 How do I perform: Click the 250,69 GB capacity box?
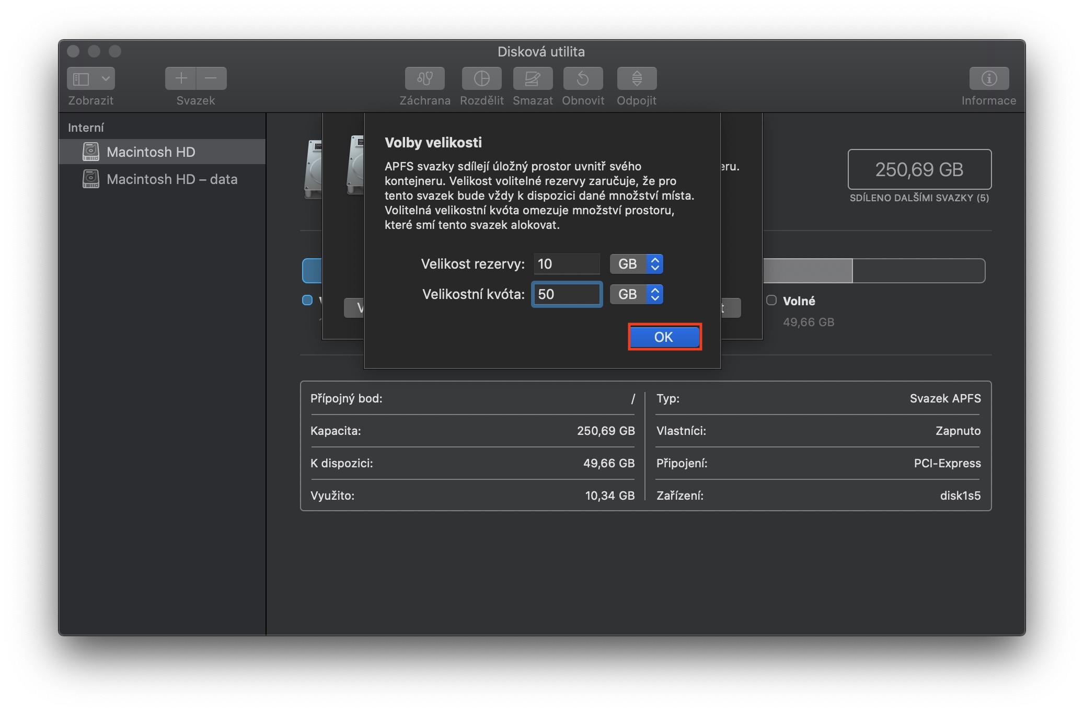pyautogui.click(x=919, y=169)
